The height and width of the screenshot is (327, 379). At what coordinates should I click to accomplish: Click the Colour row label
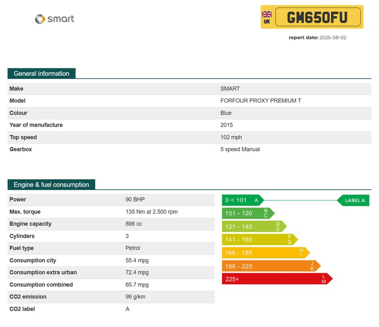coord(18,113)
